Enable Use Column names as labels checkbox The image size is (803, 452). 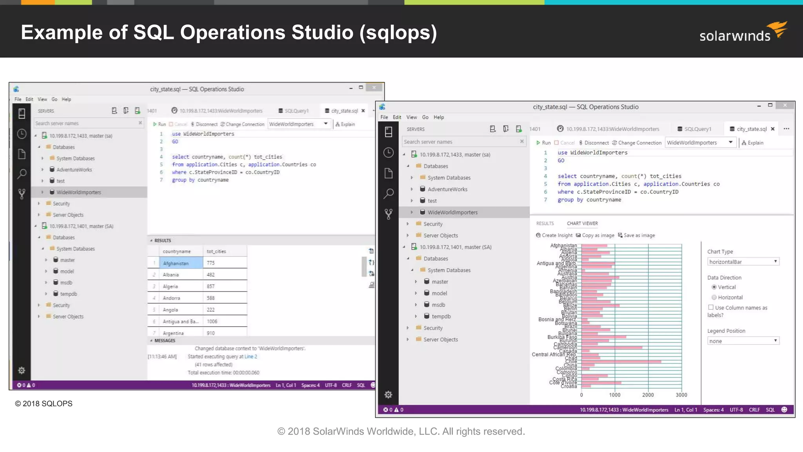(x=710, y=307)
